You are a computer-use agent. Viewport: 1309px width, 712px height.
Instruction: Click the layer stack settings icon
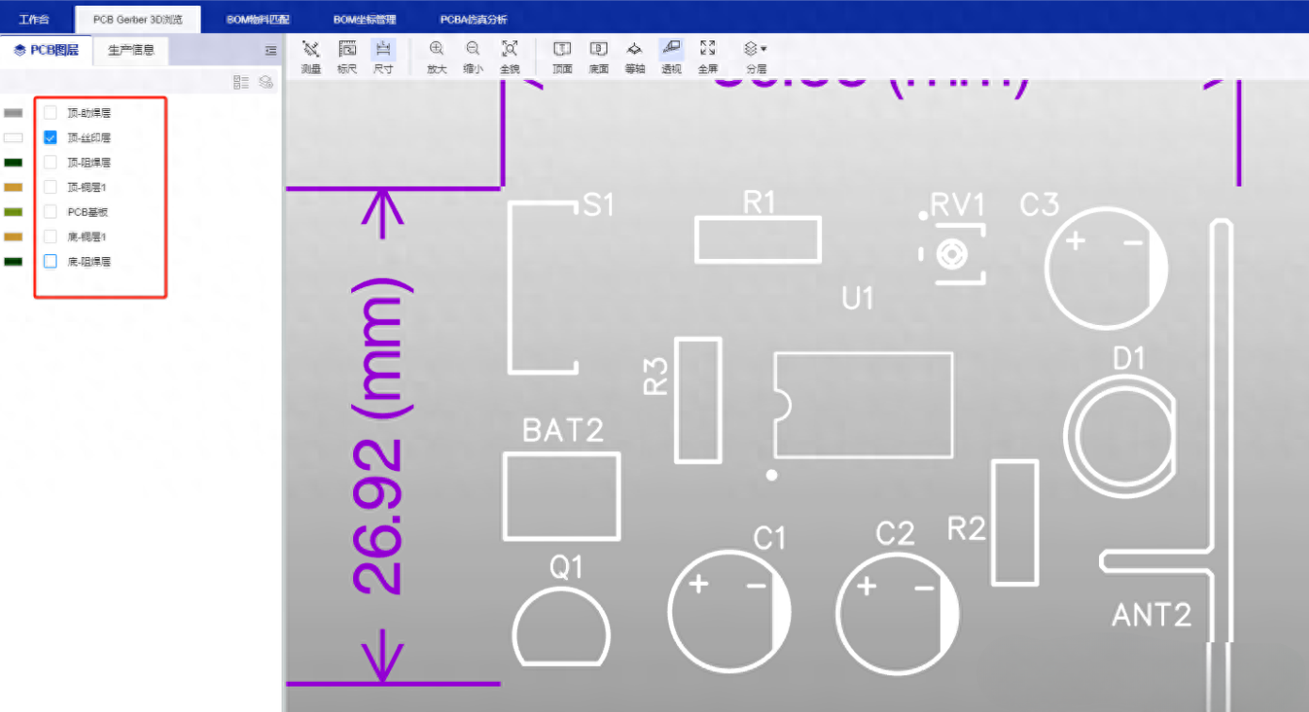(x=267, y=83)
